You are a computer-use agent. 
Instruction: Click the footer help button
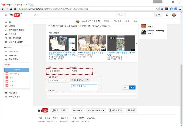pos(132,110)
